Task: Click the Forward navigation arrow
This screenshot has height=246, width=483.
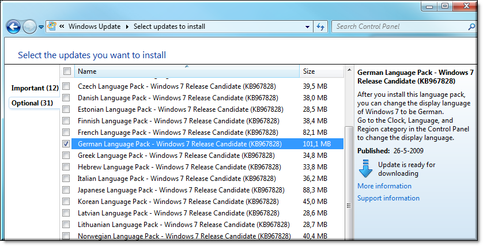Action: (29, 27)
